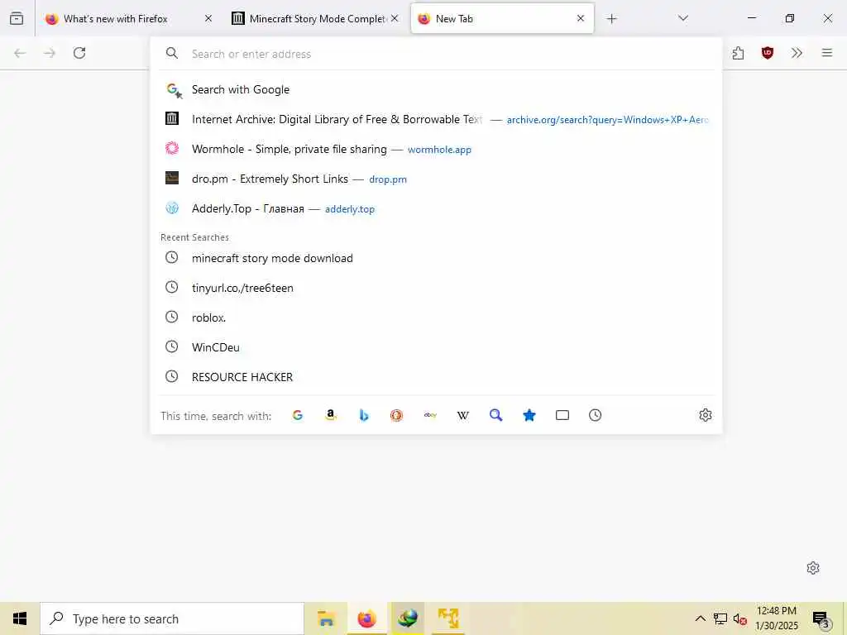The height and width of the screenshot is (635, 847).
Task: Click the Firefox taskbar icon
Action: pos(366,618)
